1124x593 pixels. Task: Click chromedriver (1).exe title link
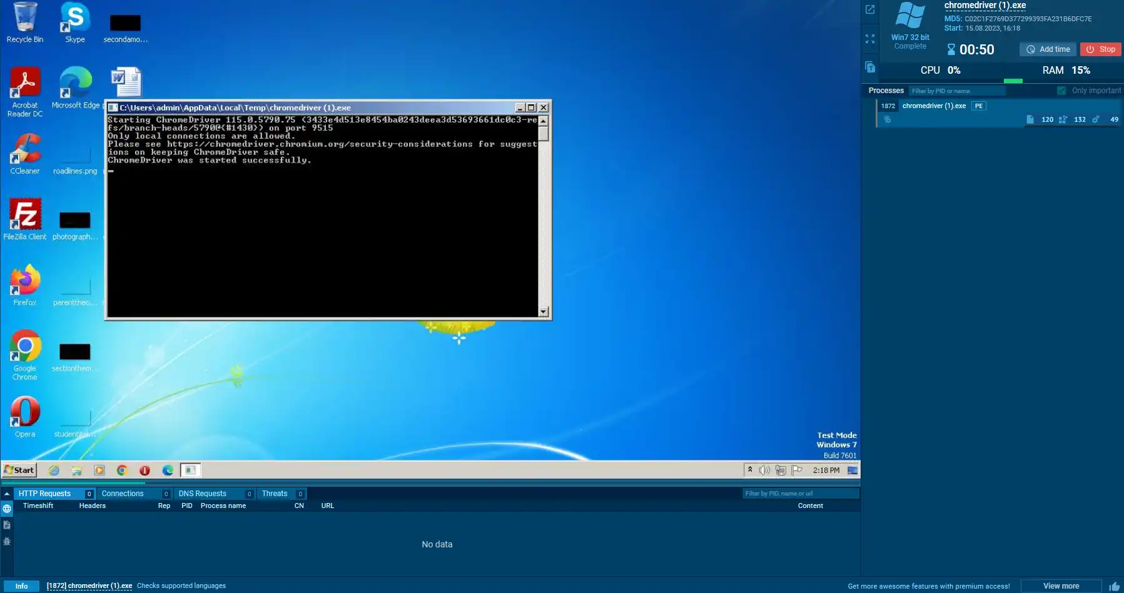tap(985, 6)
